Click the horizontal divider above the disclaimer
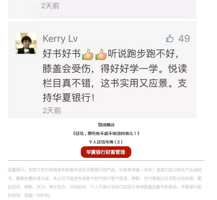Screen dimensions: 217x200 click(x=106, y=161)
